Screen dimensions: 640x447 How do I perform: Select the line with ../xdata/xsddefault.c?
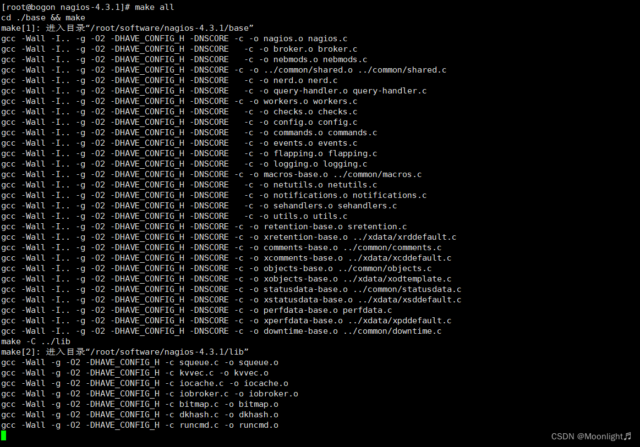tap(231, 300)
